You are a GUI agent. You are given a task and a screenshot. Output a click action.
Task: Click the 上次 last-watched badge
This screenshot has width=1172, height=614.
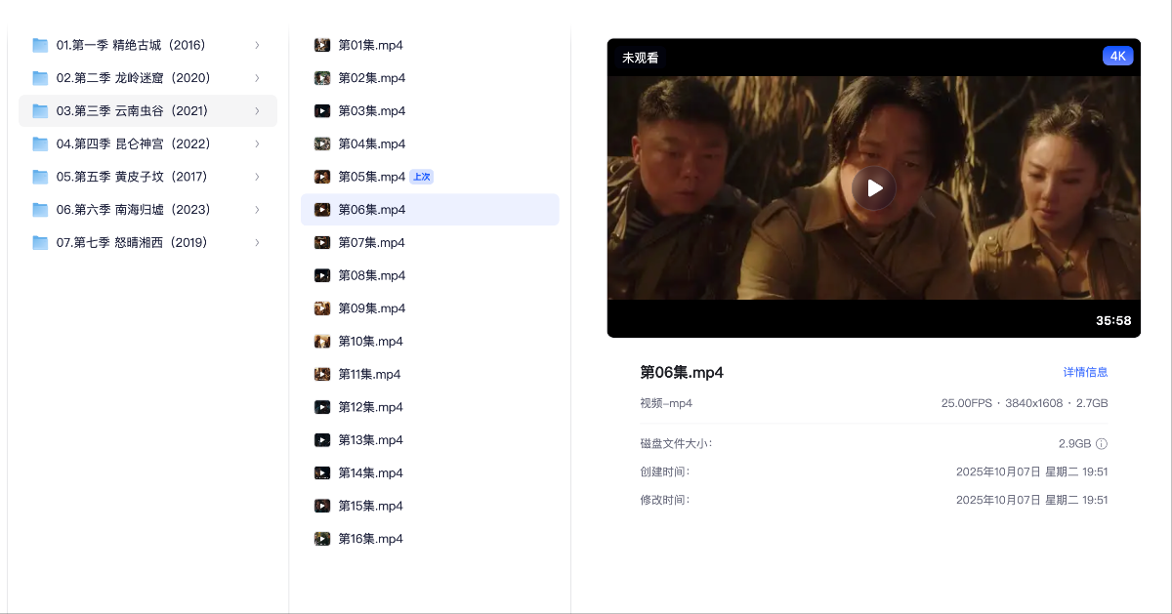421,177
